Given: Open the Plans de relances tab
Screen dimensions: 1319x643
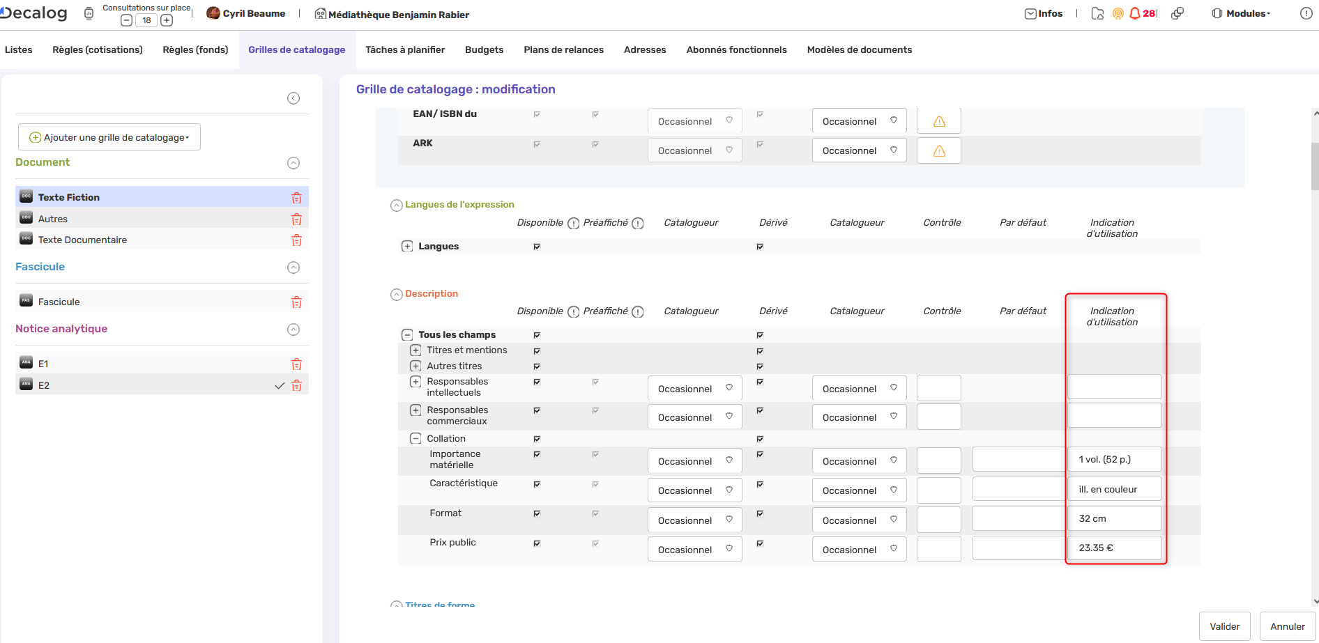Looking at the screenshot, I should [563, 49].
